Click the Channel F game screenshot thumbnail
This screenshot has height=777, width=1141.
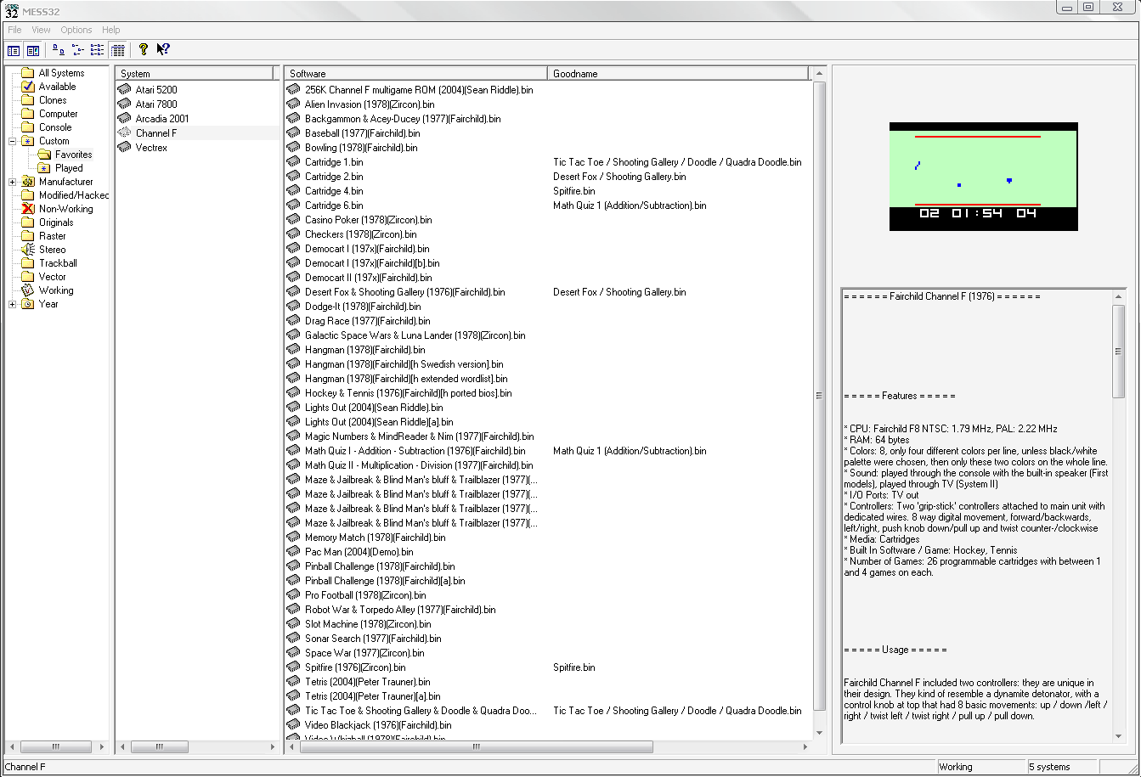click(x=983, y=177)
